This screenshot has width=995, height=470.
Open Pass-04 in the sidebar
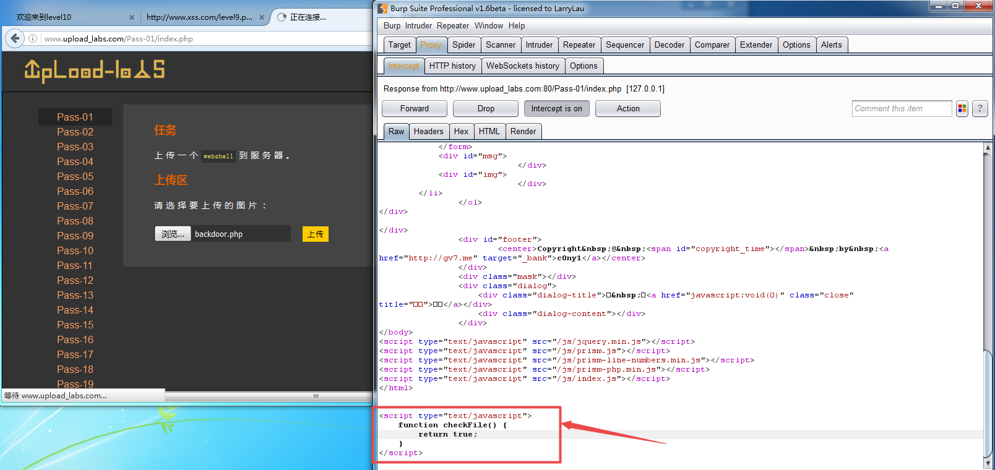pos(75,161)
